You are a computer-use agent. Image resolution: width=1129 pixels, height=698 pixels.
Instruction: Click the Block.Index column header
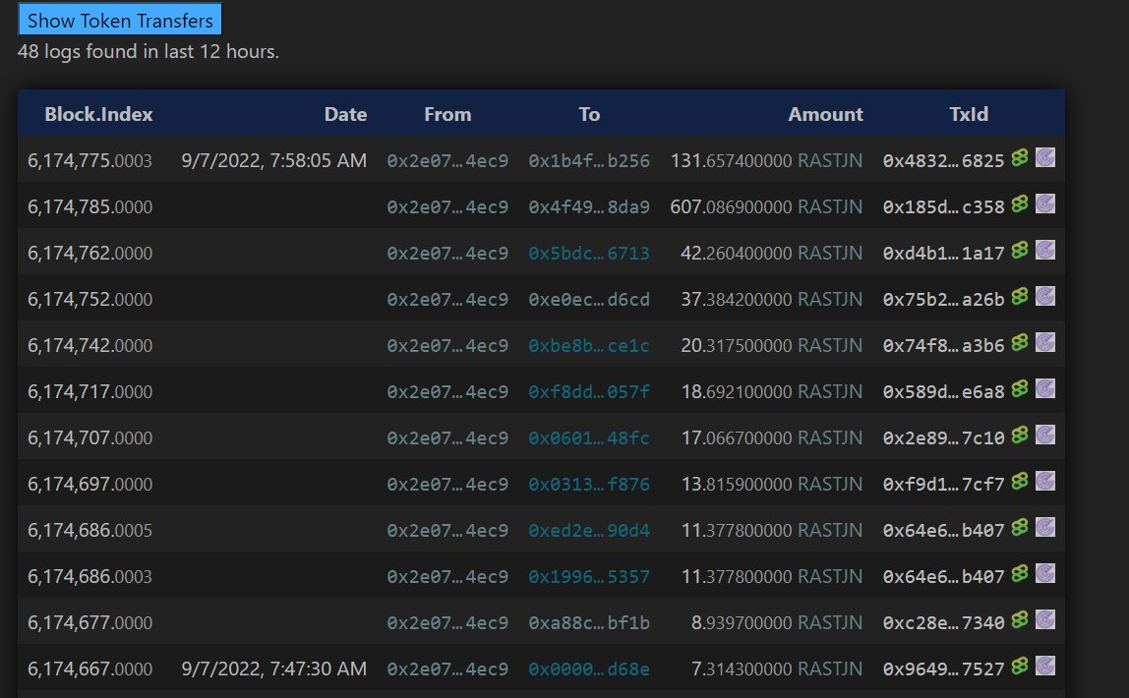98,114
